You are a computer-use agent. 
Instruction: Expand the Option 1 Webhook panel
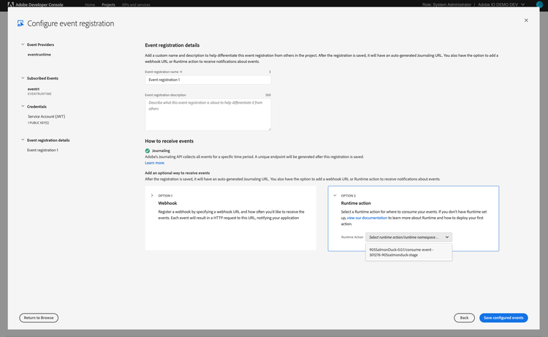(x=152, y=195)
